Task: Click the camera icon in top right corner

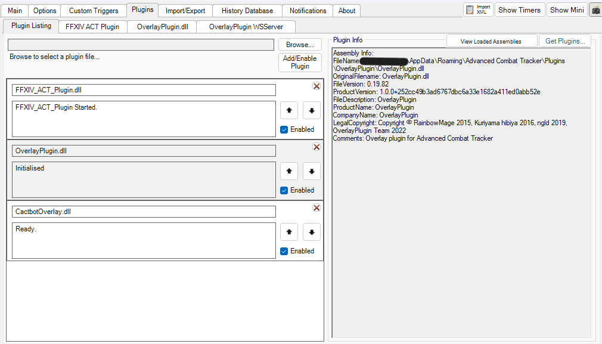Action: pos(595,10)
